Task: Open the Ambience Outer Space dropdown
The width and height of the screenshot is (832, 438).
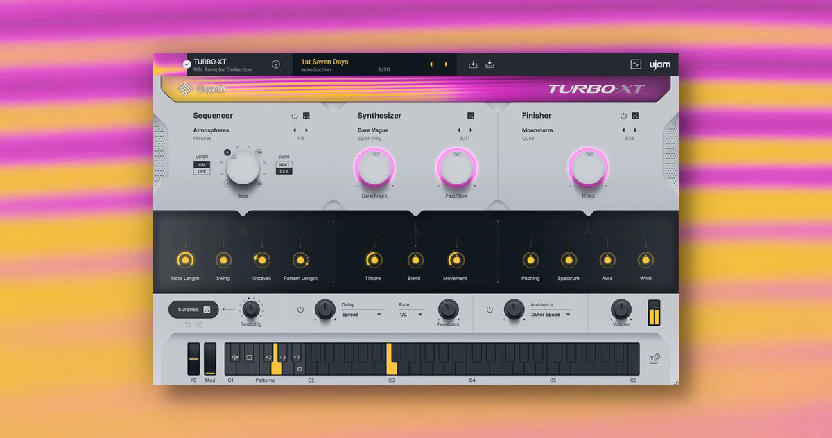Action: click(551, 315)
